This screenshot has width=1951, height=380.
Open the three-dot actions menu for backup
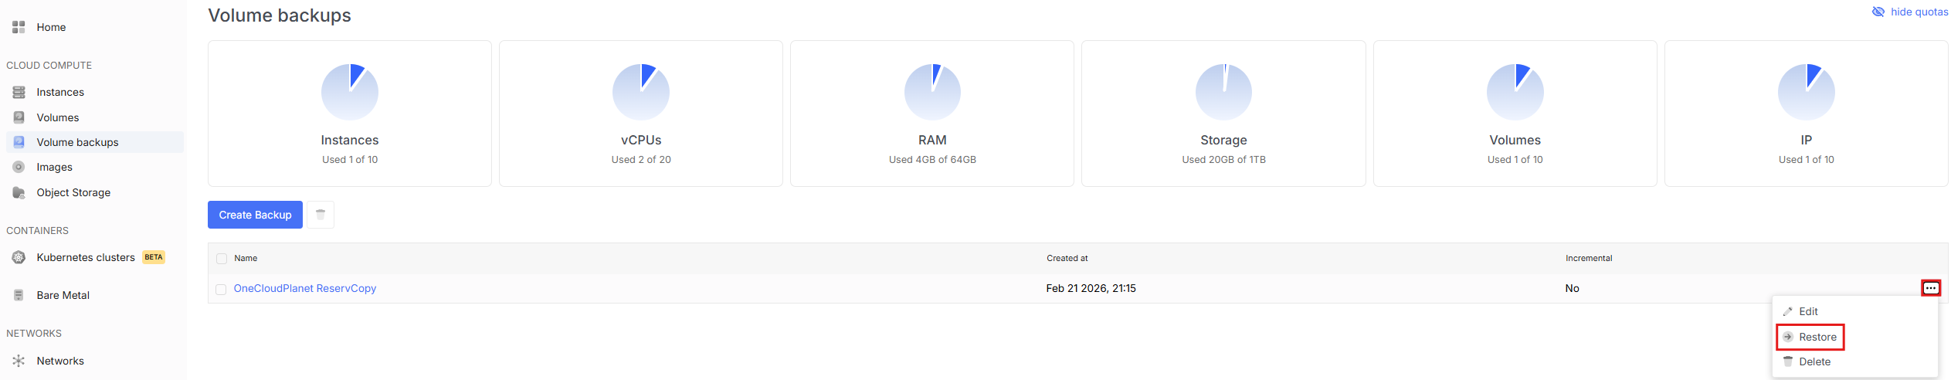click(1930, 288)
